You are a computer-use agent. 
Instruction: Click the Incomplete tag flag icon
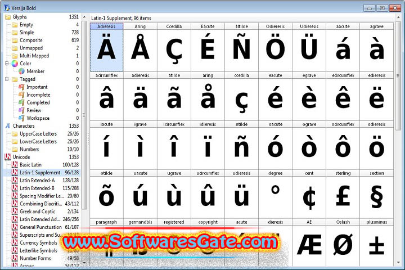pos(21,95)
